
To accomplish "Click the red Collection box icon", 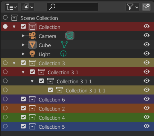I will point(32,27).
